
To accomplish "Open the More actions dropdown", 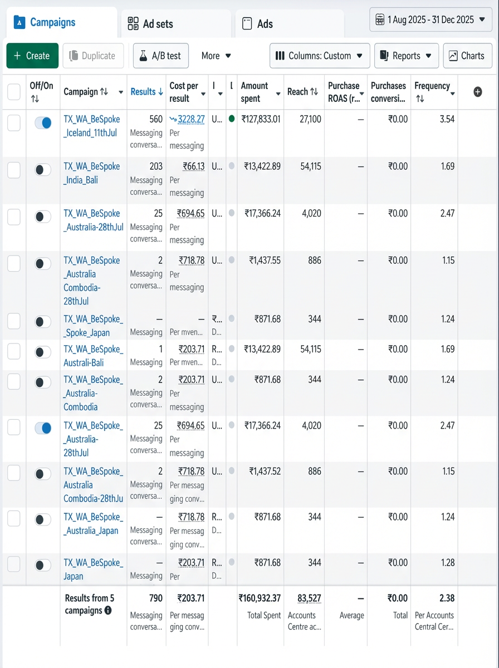I will 216,56.
